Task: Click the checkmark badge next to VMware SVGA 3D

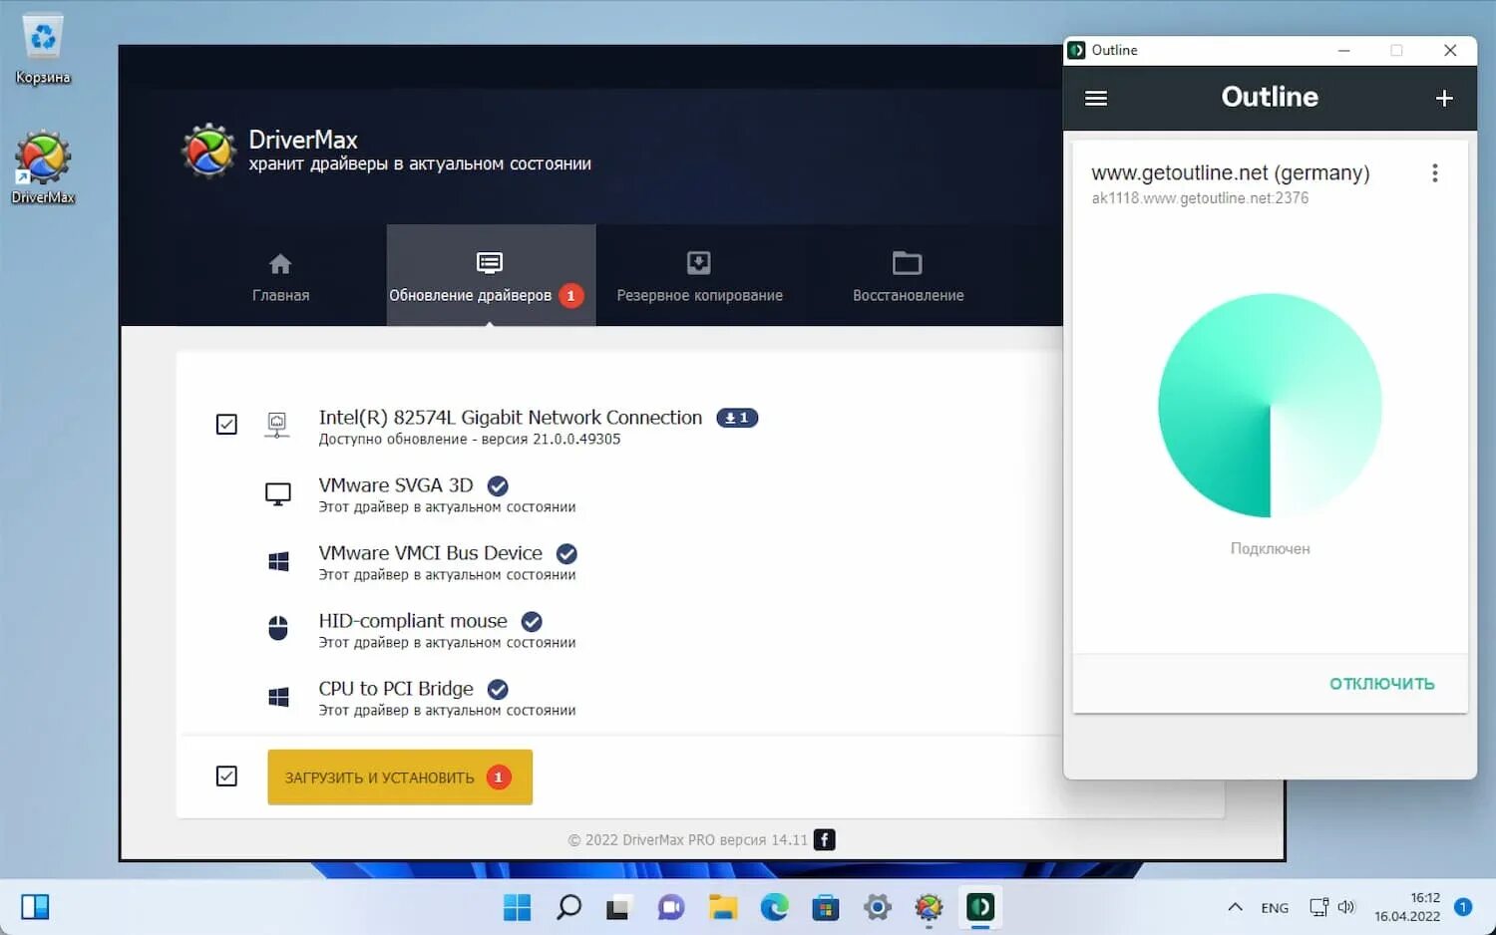Action: coord(498,485)
